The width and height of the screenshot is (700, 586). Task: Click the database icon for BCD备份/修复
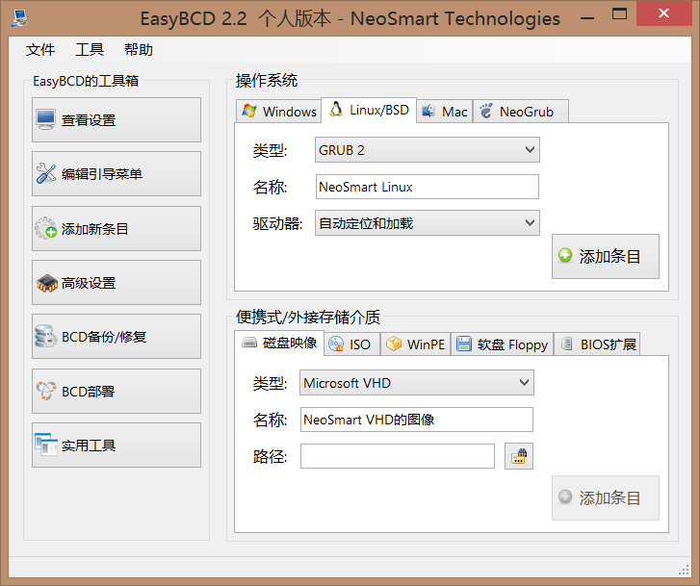tap(46, 337)
